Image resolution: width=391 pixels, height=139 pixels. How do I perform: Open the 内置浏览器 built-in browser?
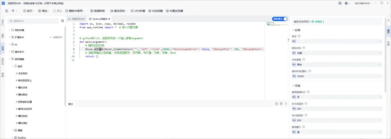[174, 11]
